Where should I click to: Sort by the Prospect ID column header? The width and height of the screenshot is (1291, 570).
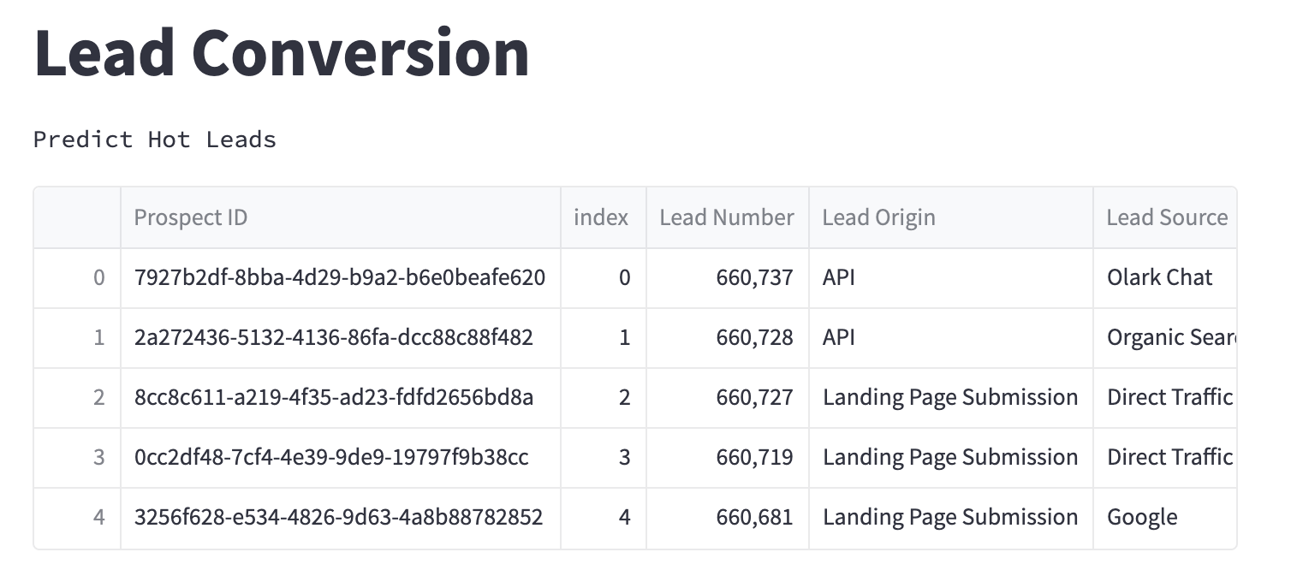pos(341,217)
